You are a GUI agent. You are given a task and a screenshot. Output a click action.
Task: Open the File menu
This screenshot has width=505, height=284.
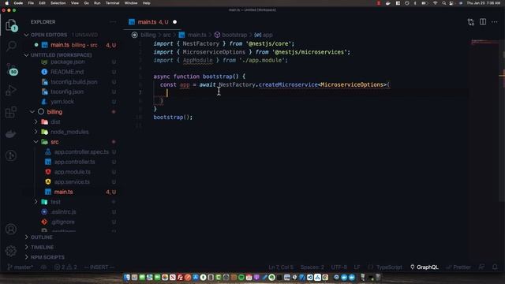[x=31, y=3]
